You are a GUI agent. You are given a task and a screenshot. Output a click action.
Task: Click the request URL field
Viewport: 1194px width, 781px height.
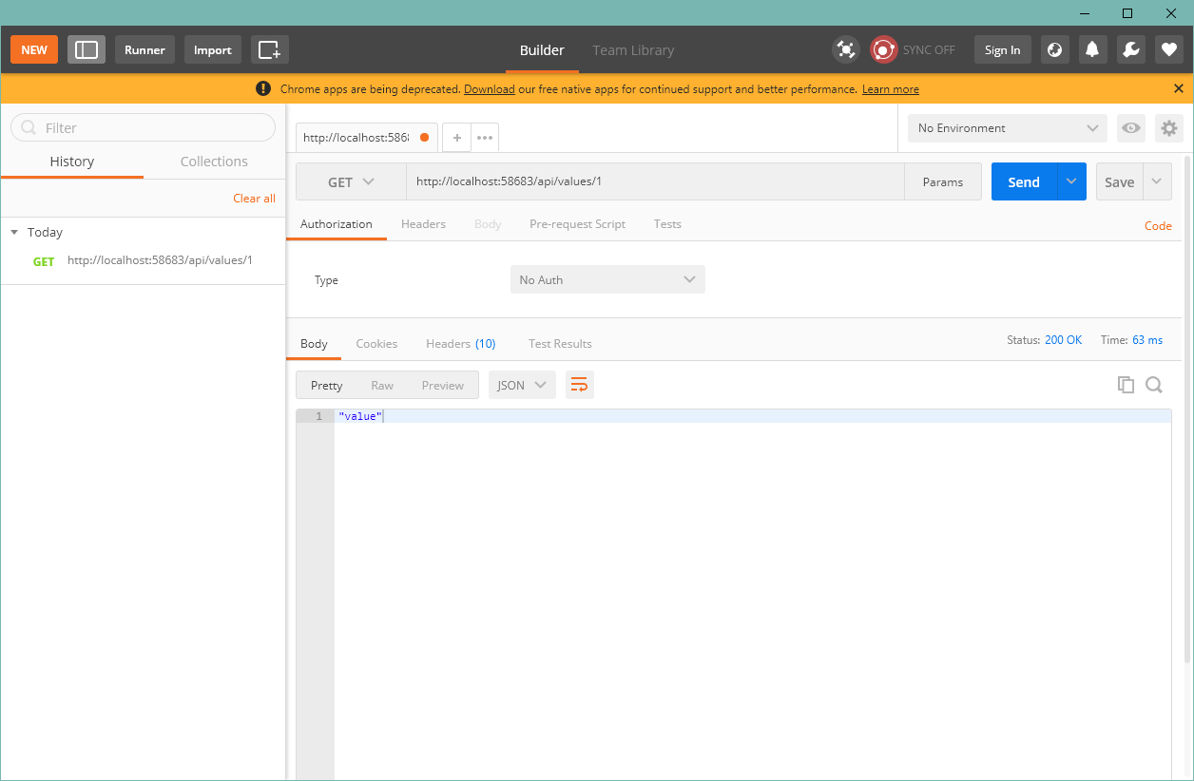click(655, 181)
